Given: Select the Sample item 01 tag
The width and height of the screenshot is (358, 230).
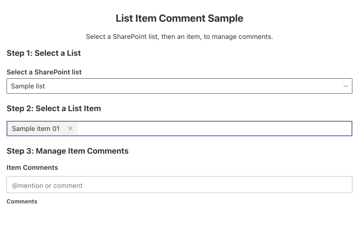Looking at the screenshot, I should pos(36,128).
